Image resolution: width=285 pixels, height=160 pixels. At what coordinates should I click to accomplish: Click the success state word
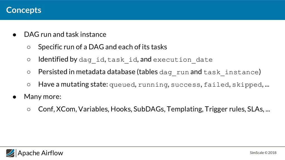coord(186,85)
